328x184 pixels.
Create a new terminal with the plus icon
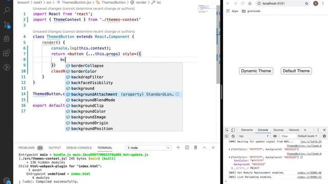click(178, 148)
